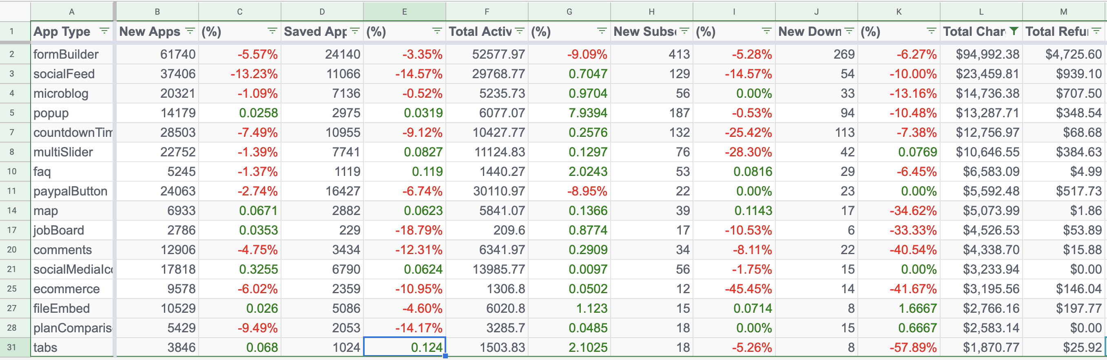Open filter menu for New Subscriptions column

[x=684, y=31]
